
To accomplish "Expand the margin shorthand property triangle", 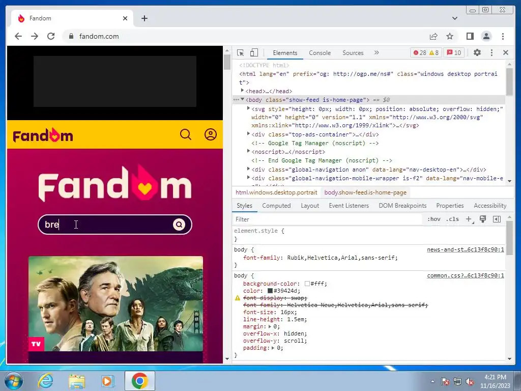I will [x=270, y=327].
